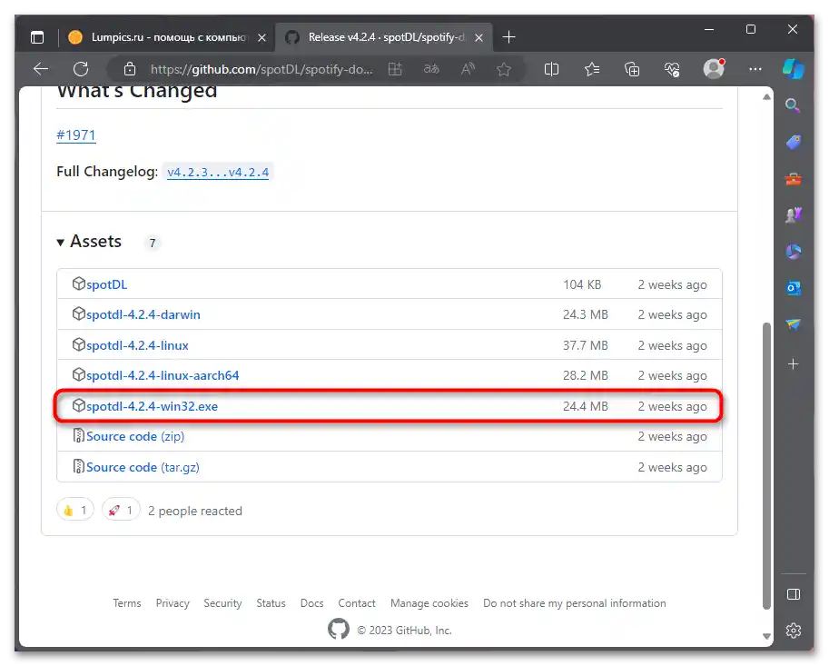
Task: Click the github.com address bar URL
Action: (262, 69)
